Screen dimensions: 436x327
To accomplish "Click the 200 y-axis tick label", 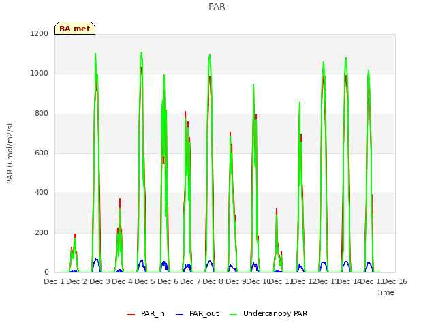I will point(42,233).
